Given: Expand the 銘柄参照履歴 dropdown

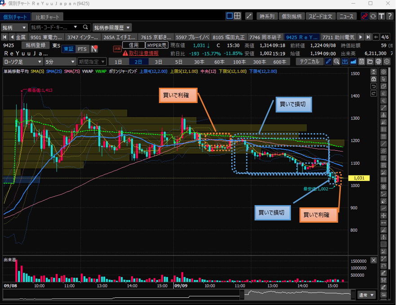Looking at the screenshot, I should click(x=112, y=27).
